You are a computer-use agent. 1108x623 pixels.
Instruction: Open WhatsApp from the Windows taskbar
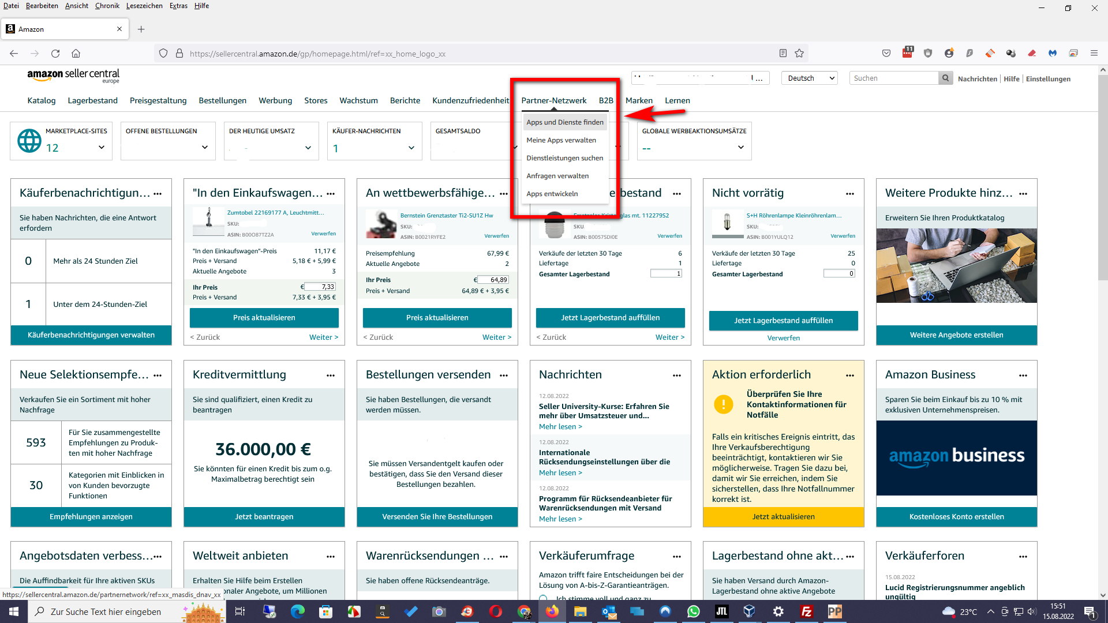[693, 611]
